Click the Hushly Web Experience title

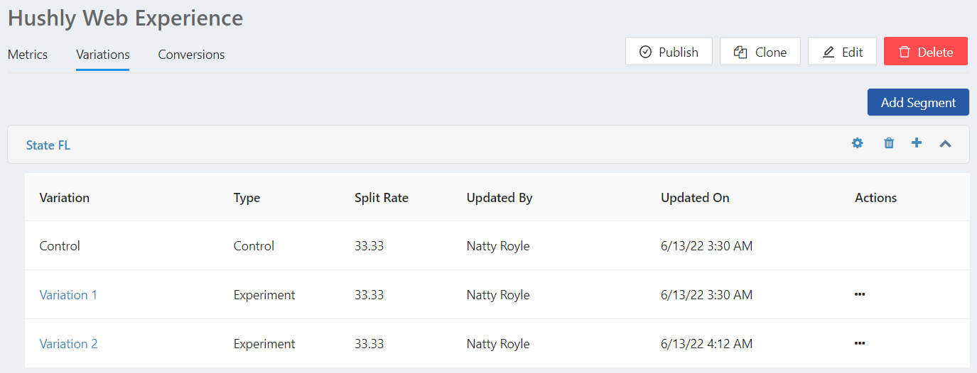pos(125,18)
